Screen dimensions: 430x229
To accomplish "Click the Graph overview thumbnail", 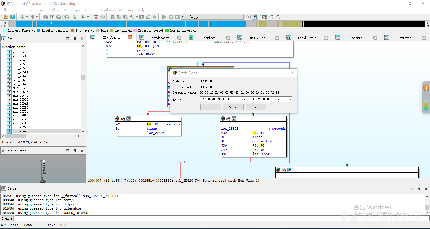I will (x=43, y=169).
